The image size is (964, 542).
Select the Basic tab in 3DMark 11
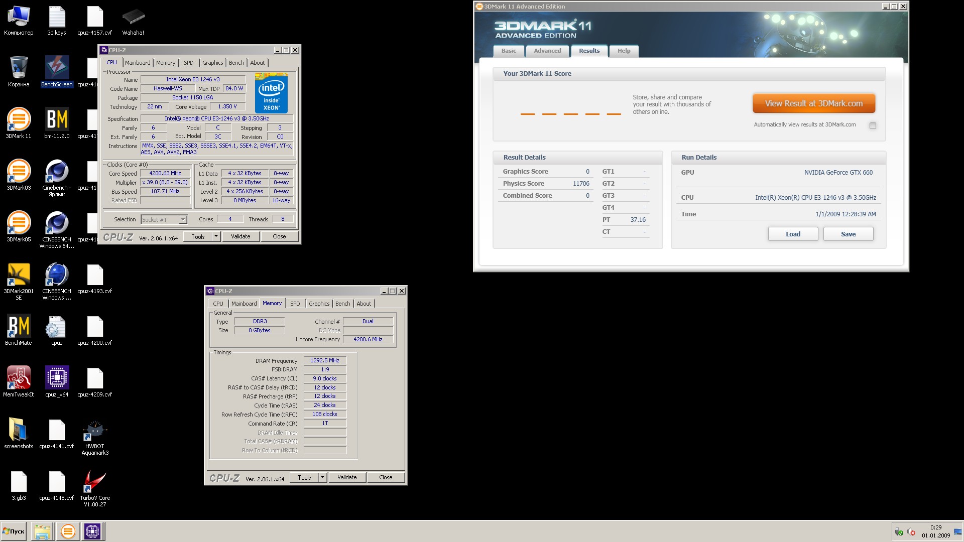click(x=509, y=51)
